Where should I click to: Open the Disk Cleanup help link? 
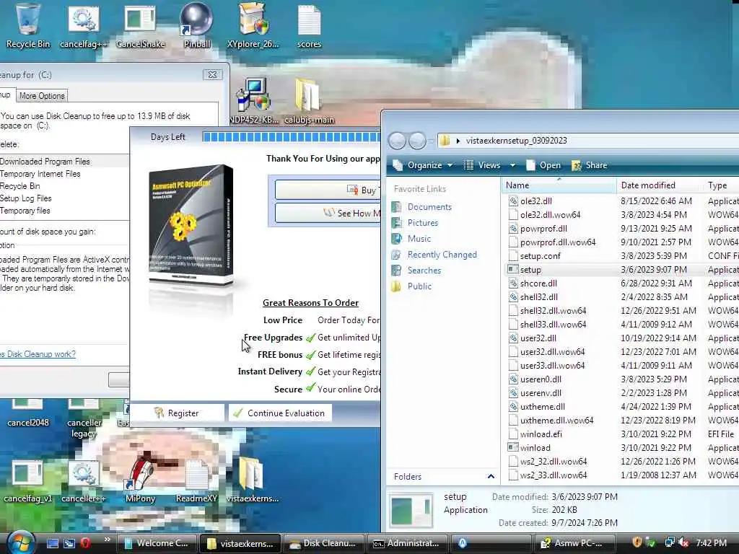coord(38,354)
